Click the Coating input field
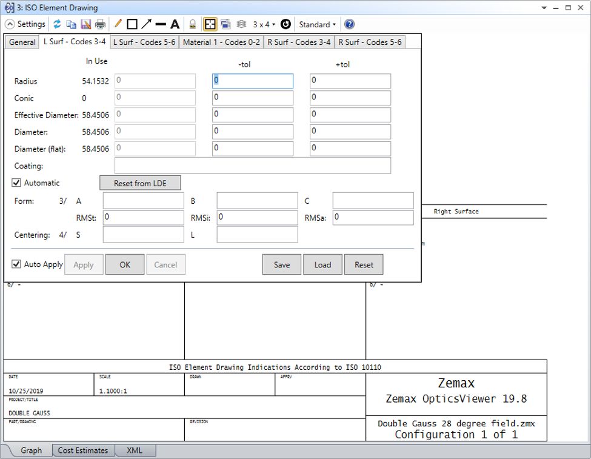 point(252,166)
